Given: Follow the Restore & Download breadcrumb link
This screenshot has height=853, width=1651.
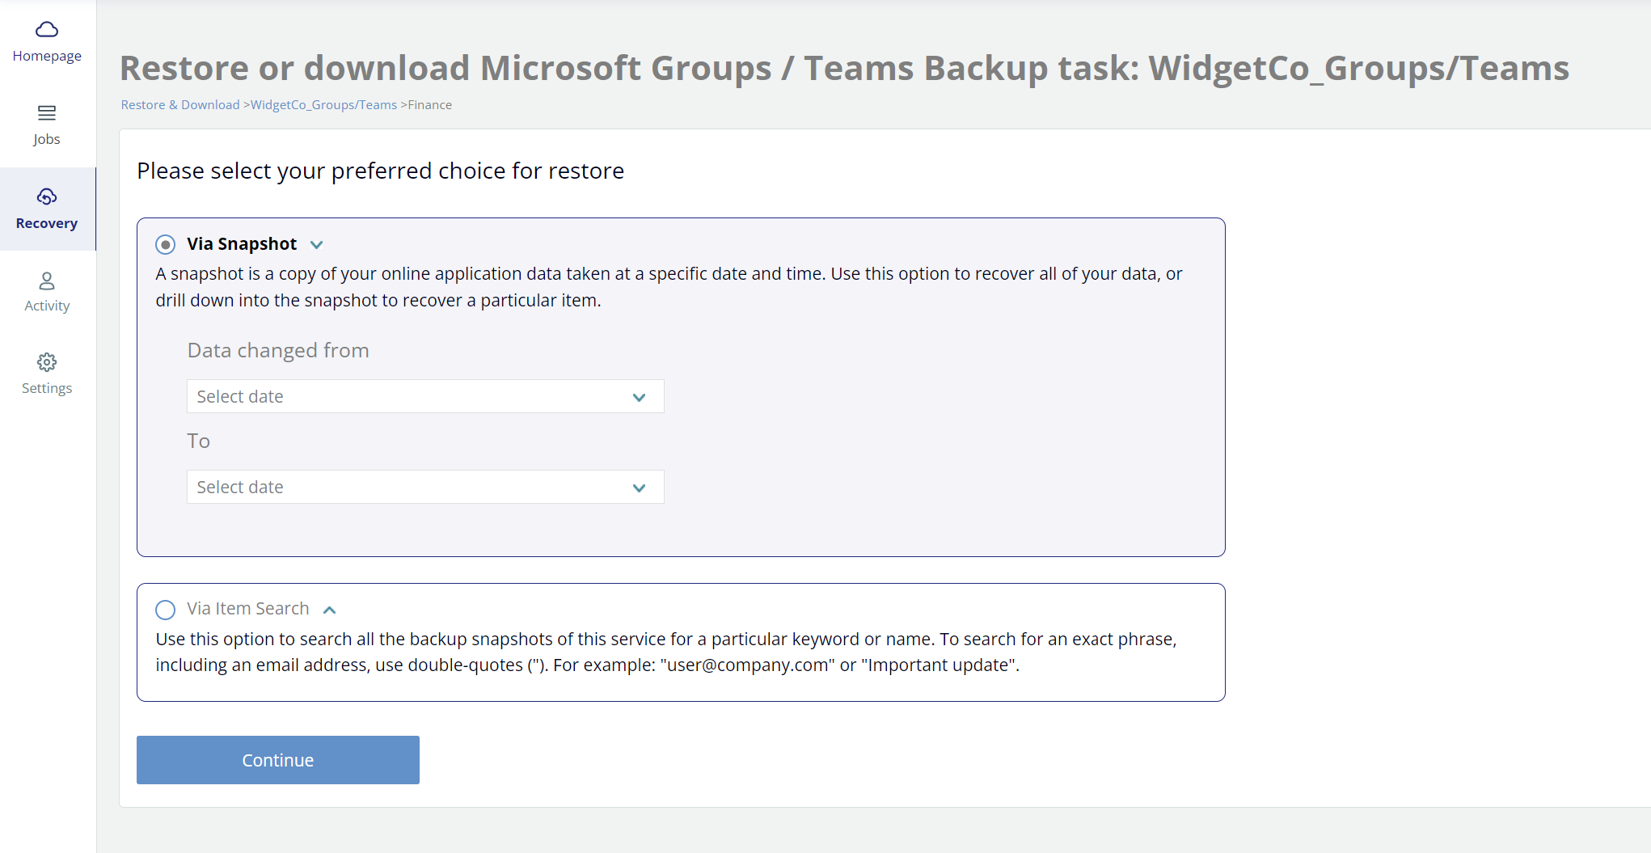Looking at the screenshot, I should point(180,105).
